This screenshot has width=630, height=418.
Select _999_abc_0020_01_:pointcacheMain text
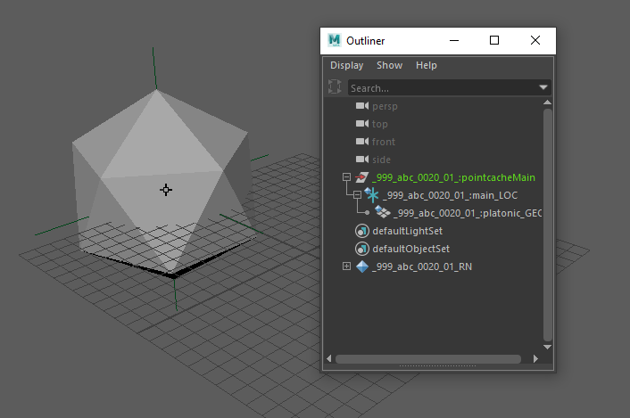453,177
